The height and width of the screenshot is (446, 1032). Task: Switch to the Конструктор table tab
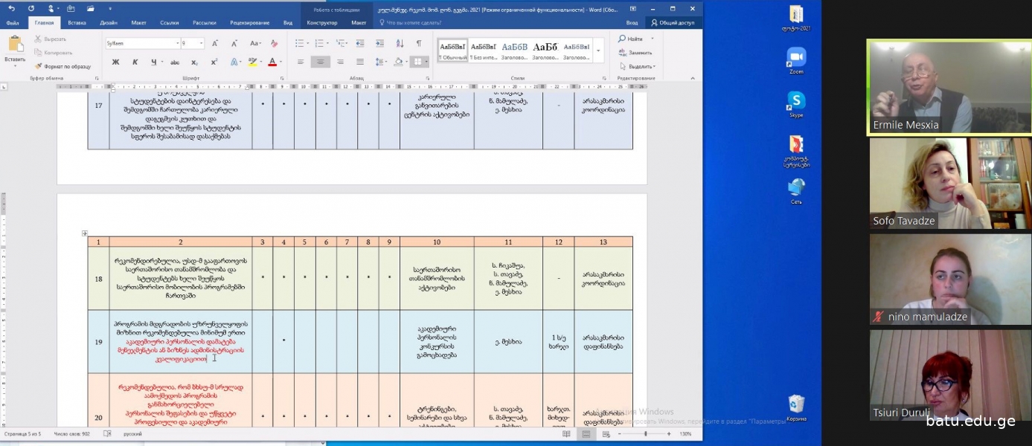coord(322,23)
